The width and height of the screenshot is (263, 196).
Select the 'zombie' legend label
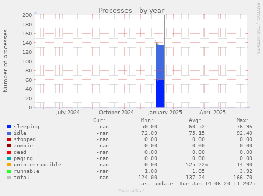23,146
